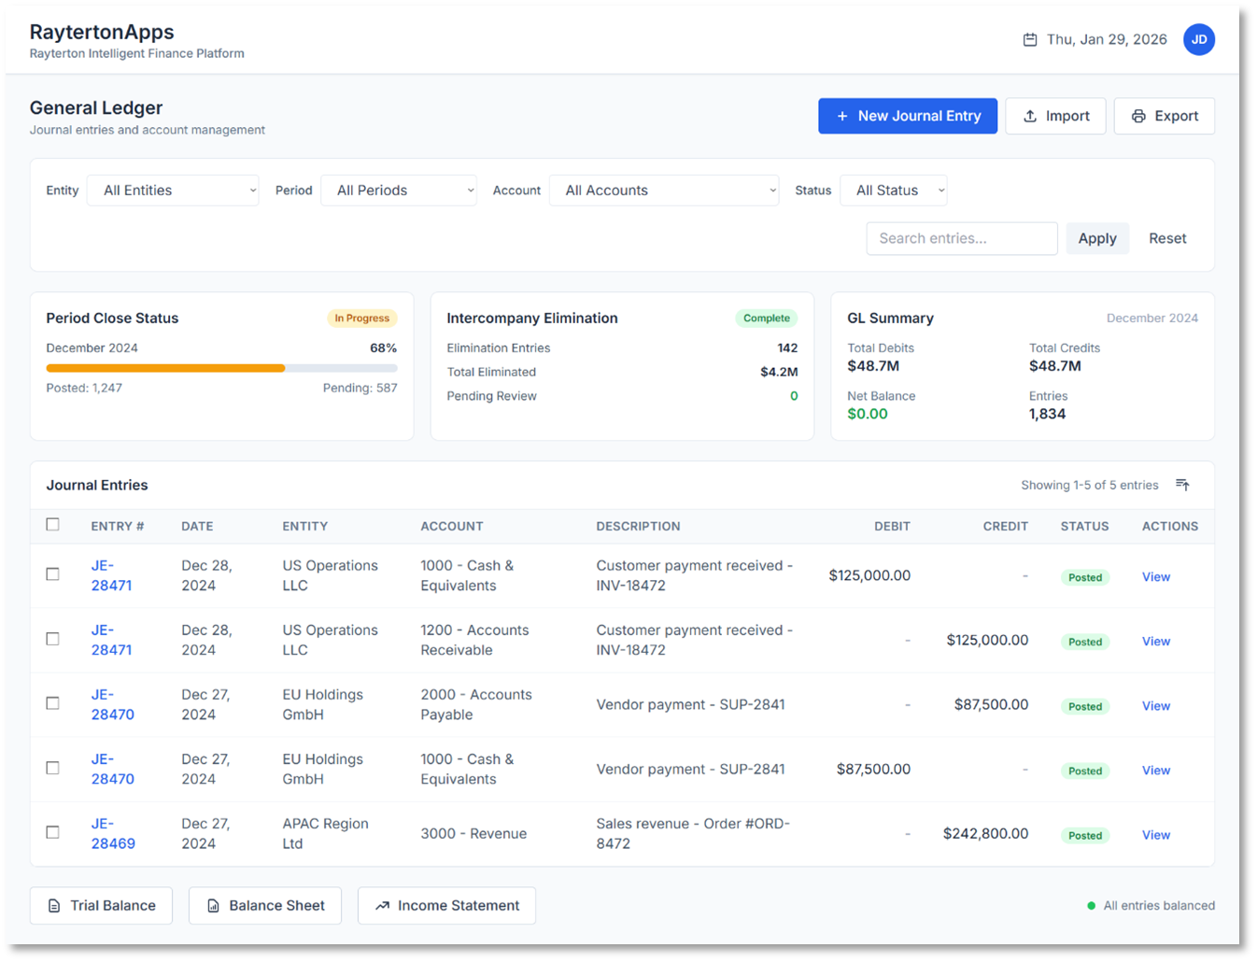Viewport: 1257px width, 962px height.
Task: Open the All Accounts dropdown
Action: [663, 191]
